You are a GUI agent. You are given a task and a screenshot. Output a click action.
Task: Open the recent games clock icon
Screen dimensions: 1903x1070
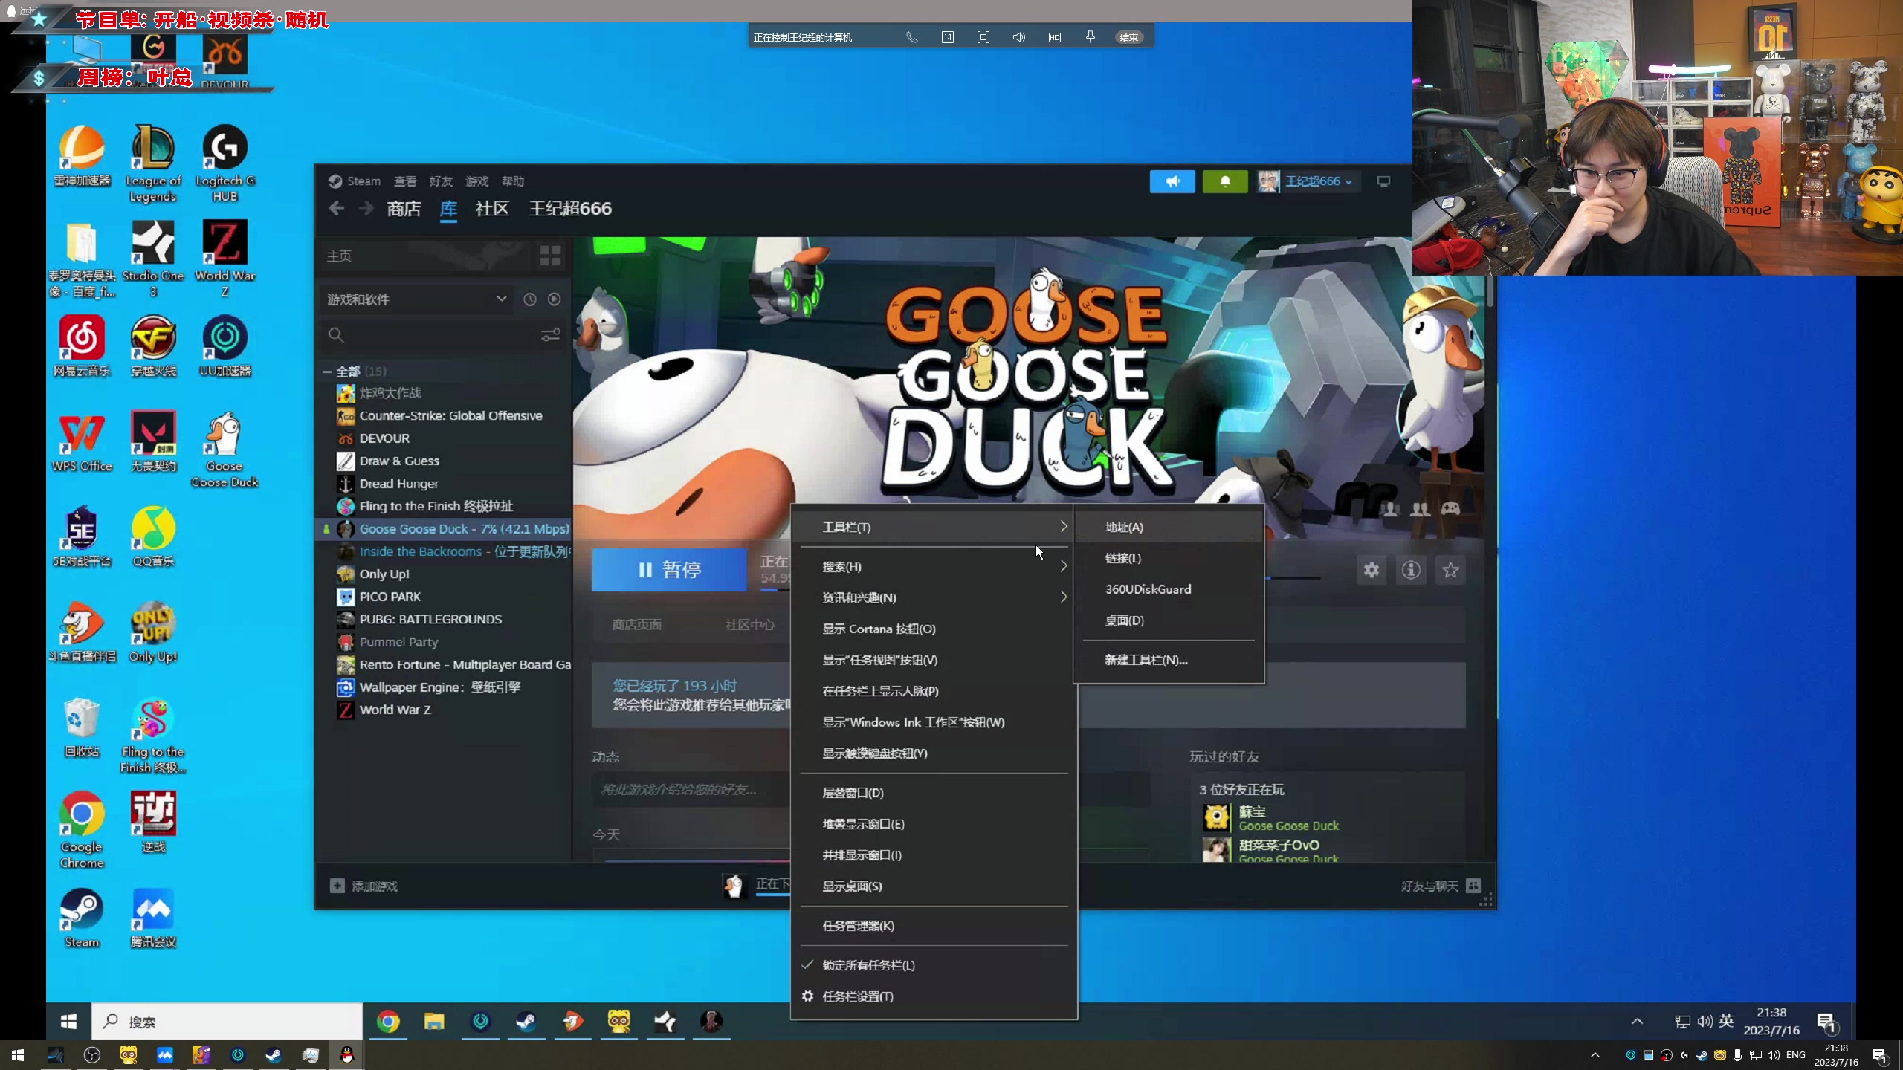[x=529, y=299]
